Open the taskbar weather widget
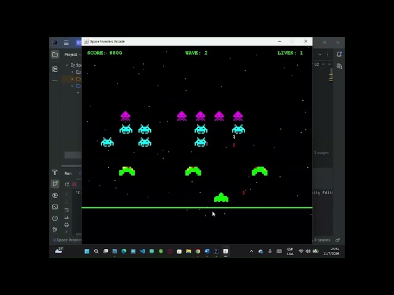Screen dimensions: 394x295 [59, 250]
